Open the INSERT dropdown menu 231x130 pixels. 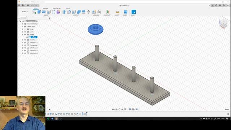pyautogui.click(x=126, y=15)
